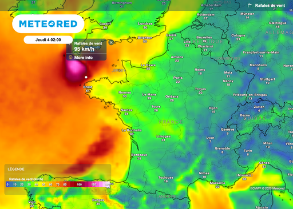Click the Le Havre city label

[x=148, y=65]
